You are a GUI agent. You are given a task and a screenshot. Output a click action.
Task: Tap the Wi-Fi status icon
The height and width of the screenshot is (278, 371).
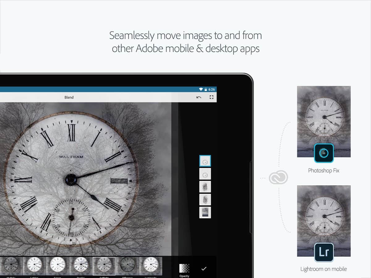click(x=201, y=89)
